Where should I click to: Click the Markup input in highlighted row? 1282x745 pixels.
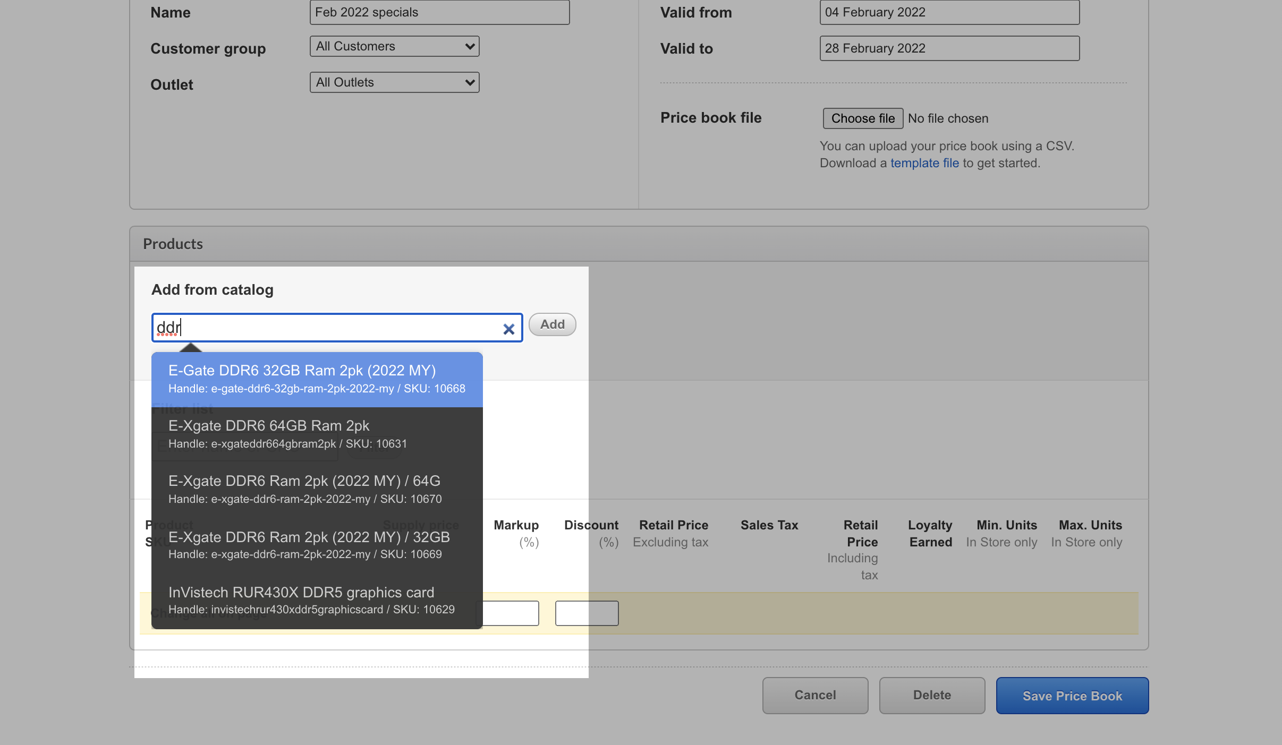[510, 613]
